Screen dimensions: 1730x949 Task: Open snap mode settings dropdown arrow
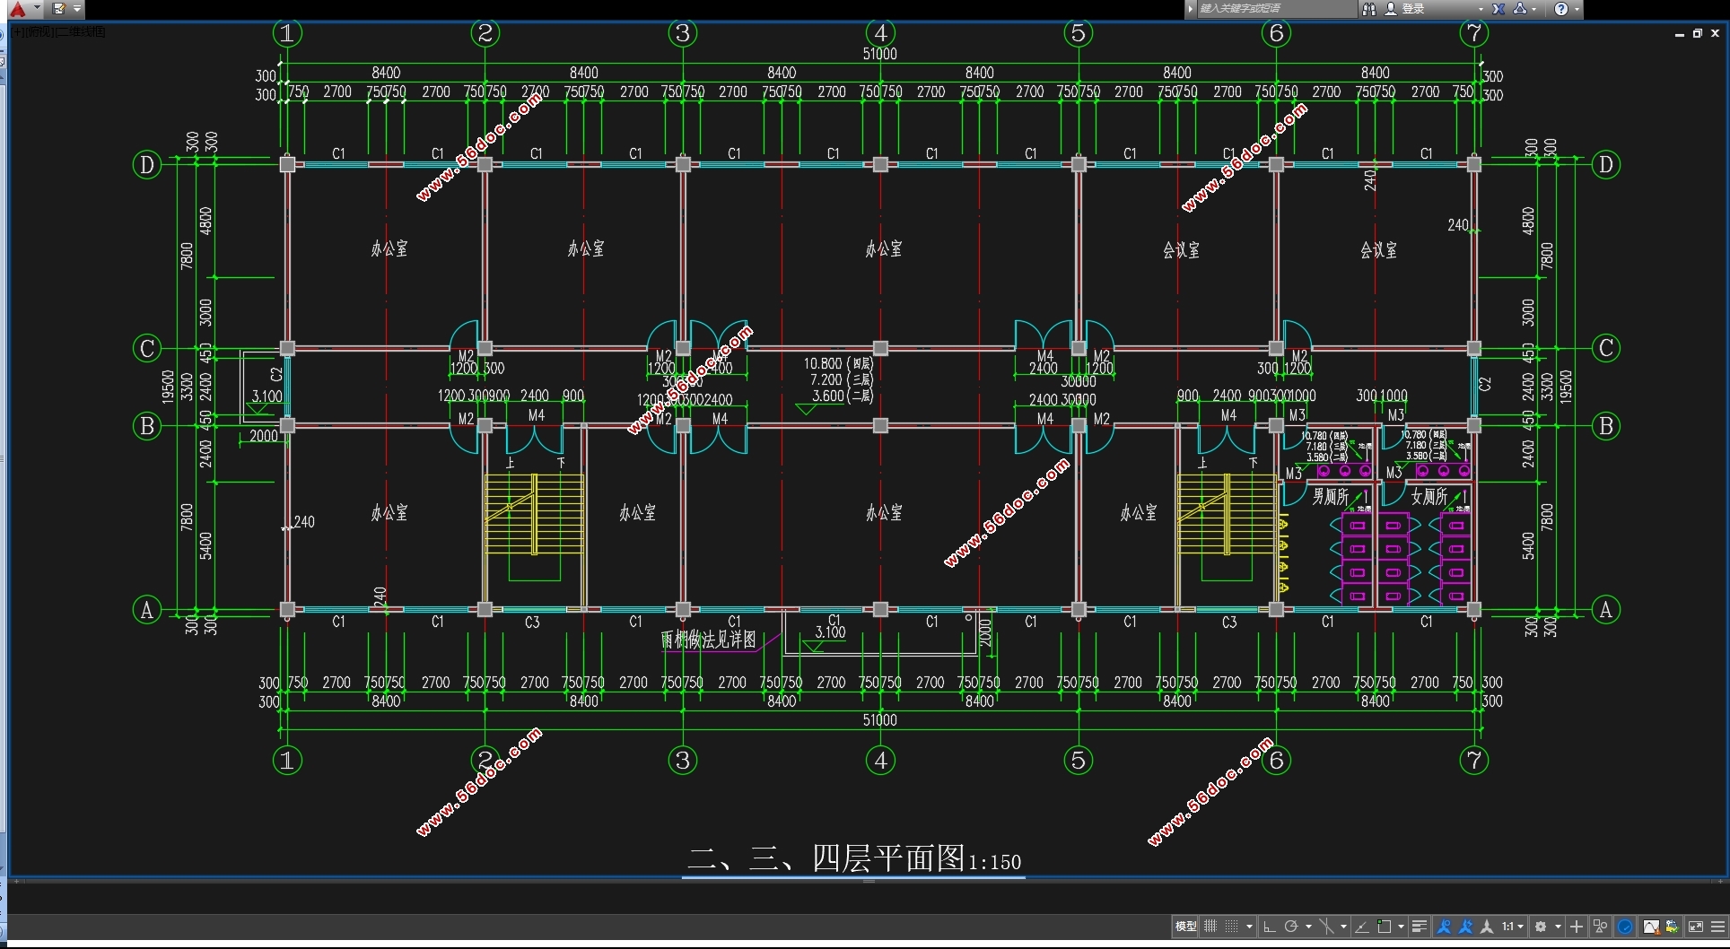[x=1249, y=927]
